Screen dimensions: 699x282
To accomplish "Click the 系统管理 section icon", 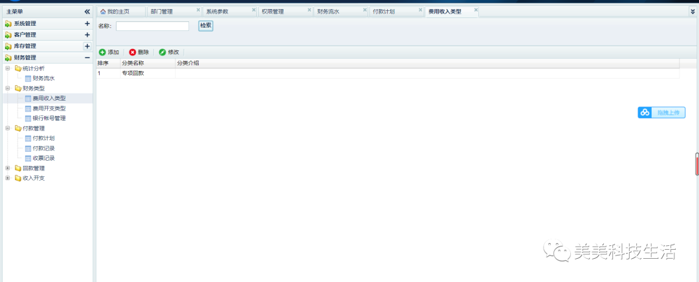I will [8, 24].
